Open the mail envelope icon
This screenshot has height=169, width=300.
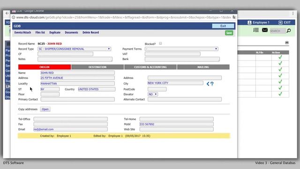pyautogui.click(x=265, y=30)
